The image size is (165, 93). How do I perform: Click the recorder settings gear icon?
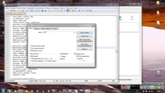[162, 87]
